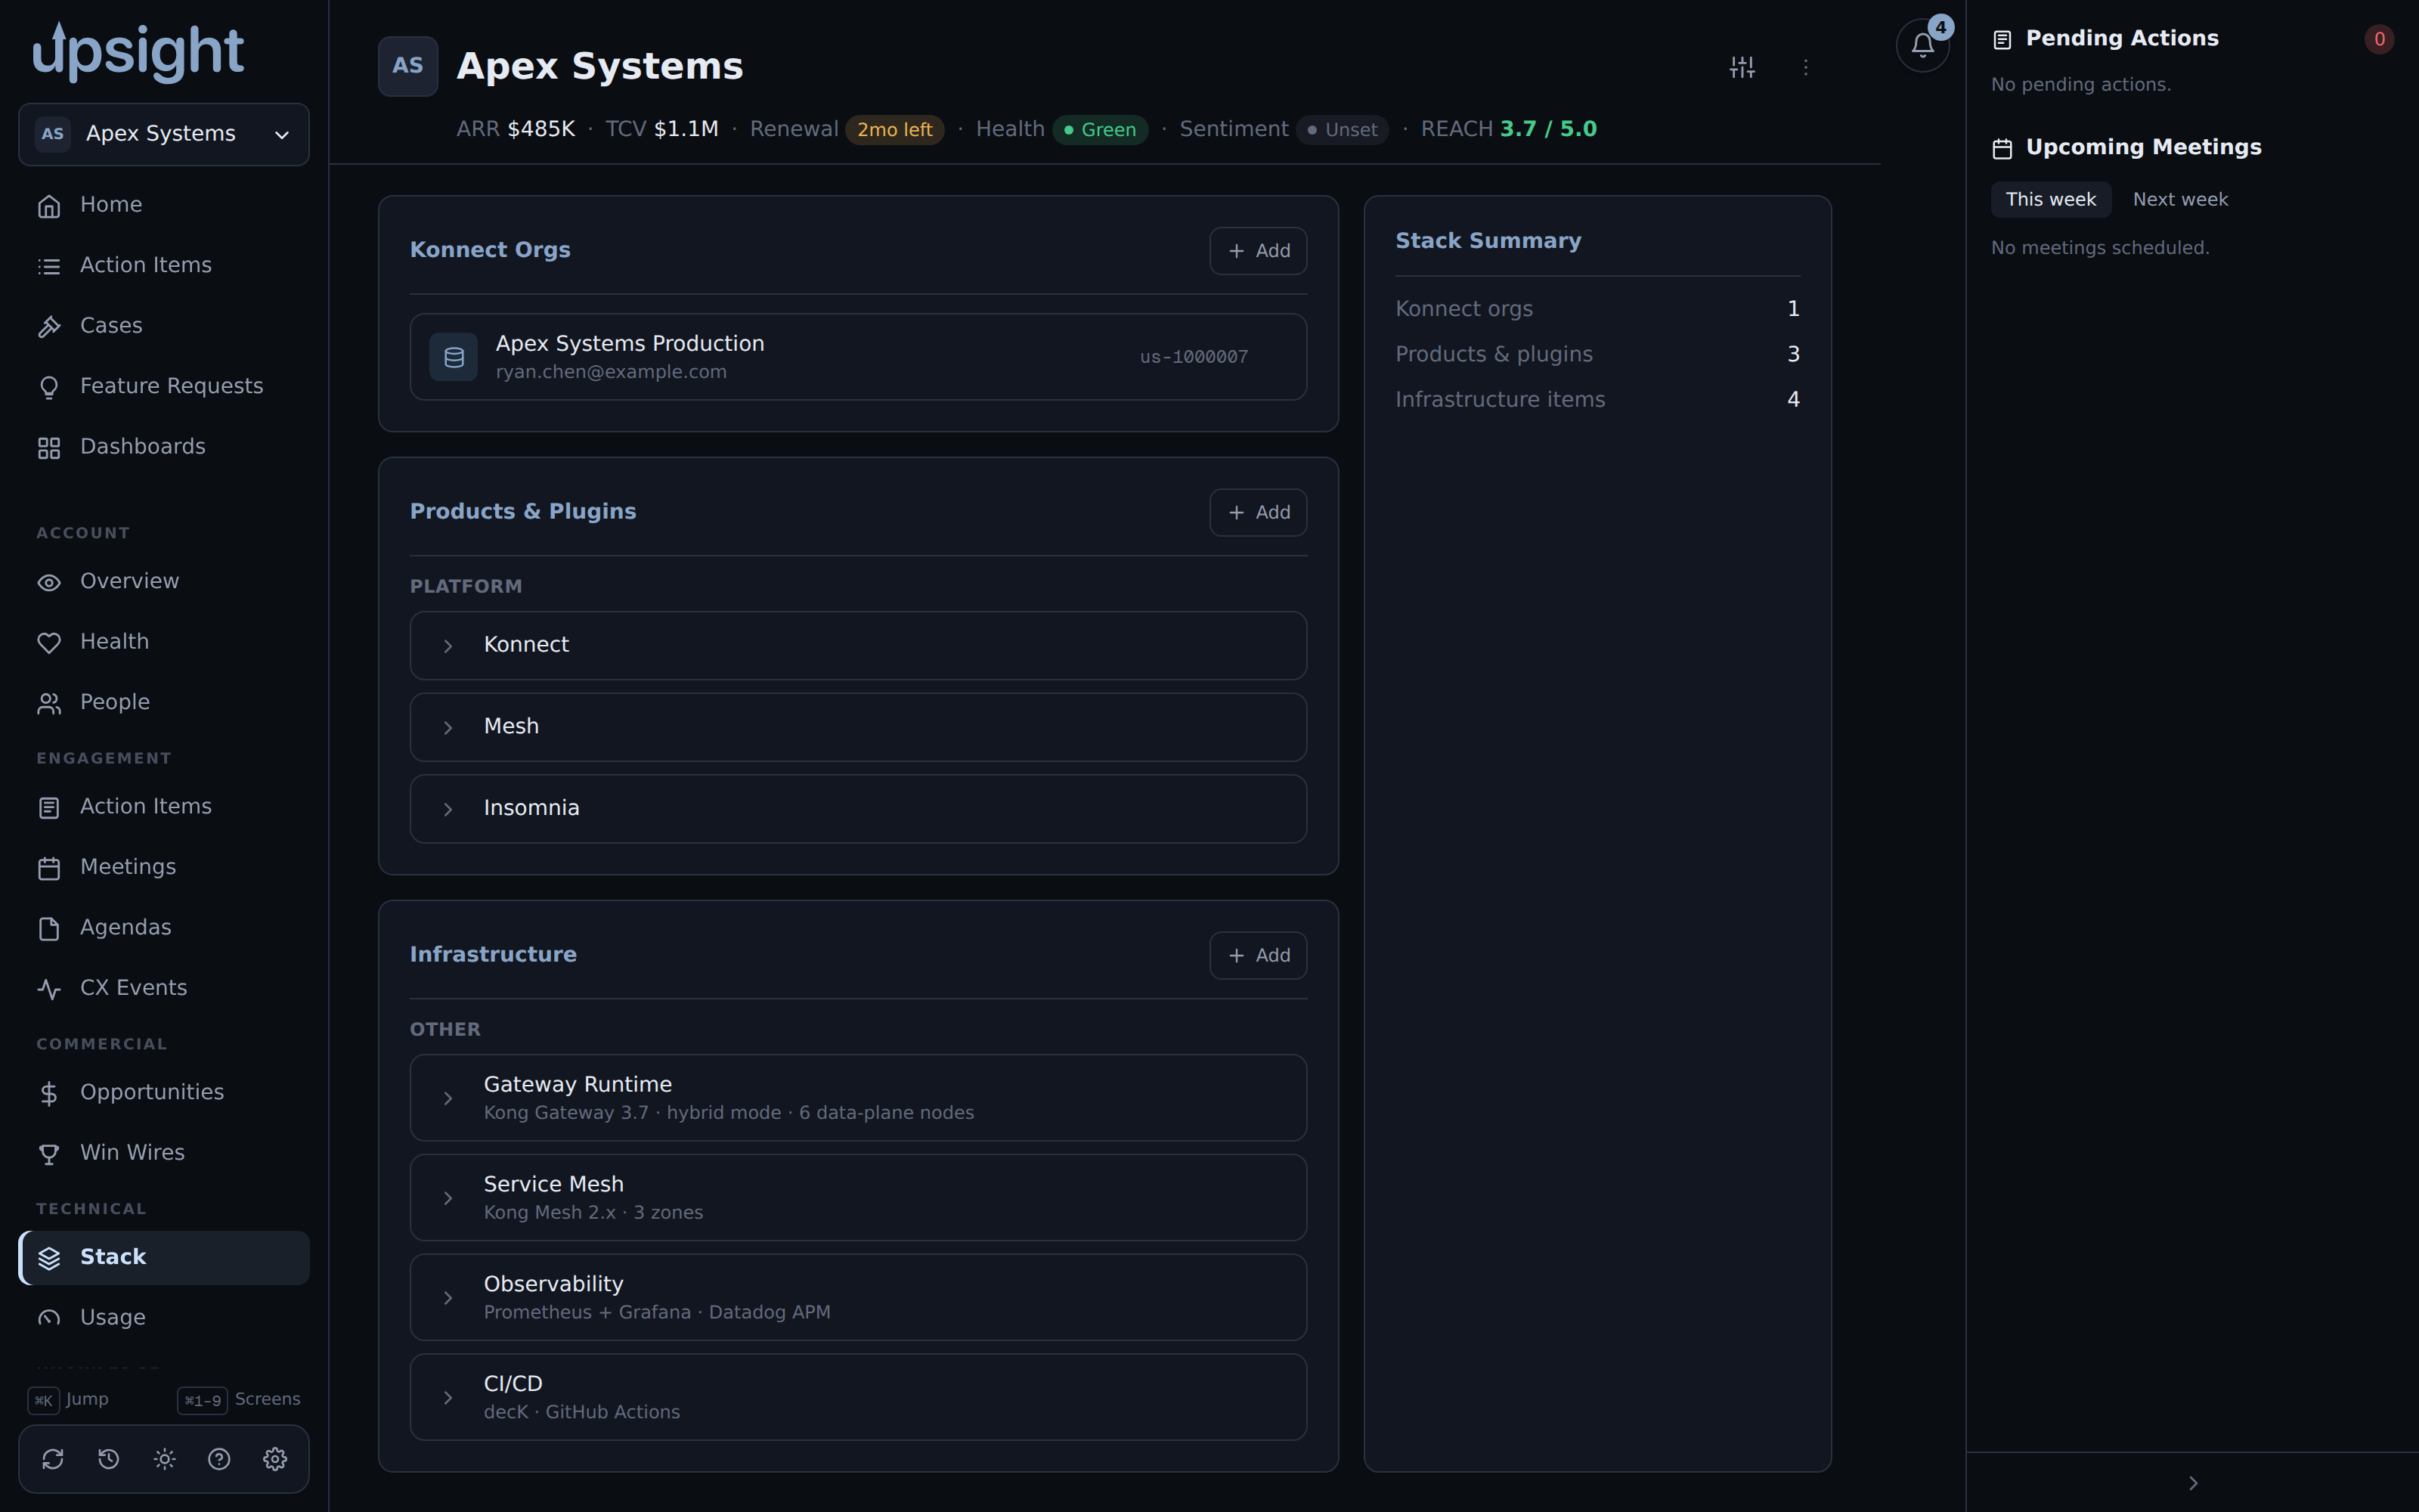This screenshot has width=2419, height=1512.
Task: Go to Home in sidebar
Action: [x=164, y=205]
